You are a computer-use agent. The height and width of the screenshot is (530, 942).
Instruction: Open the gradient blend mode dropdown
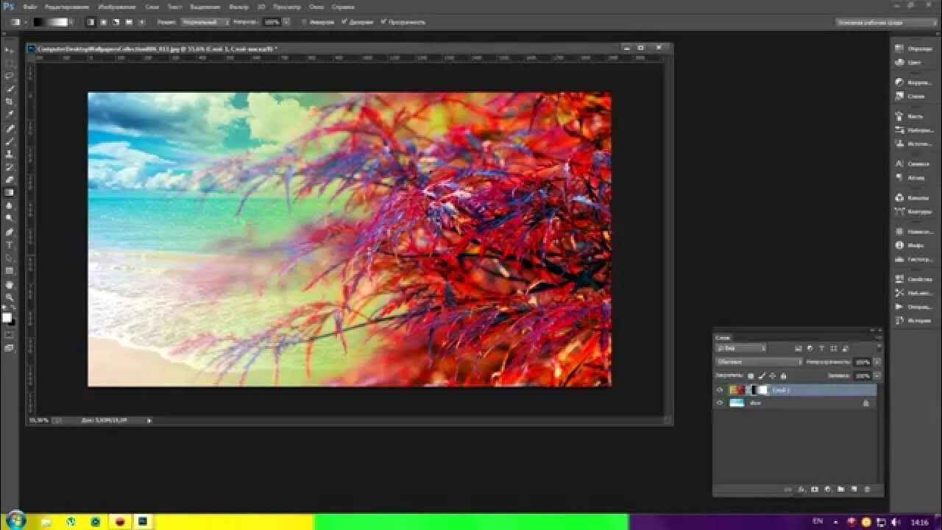[x=205, y=22]
